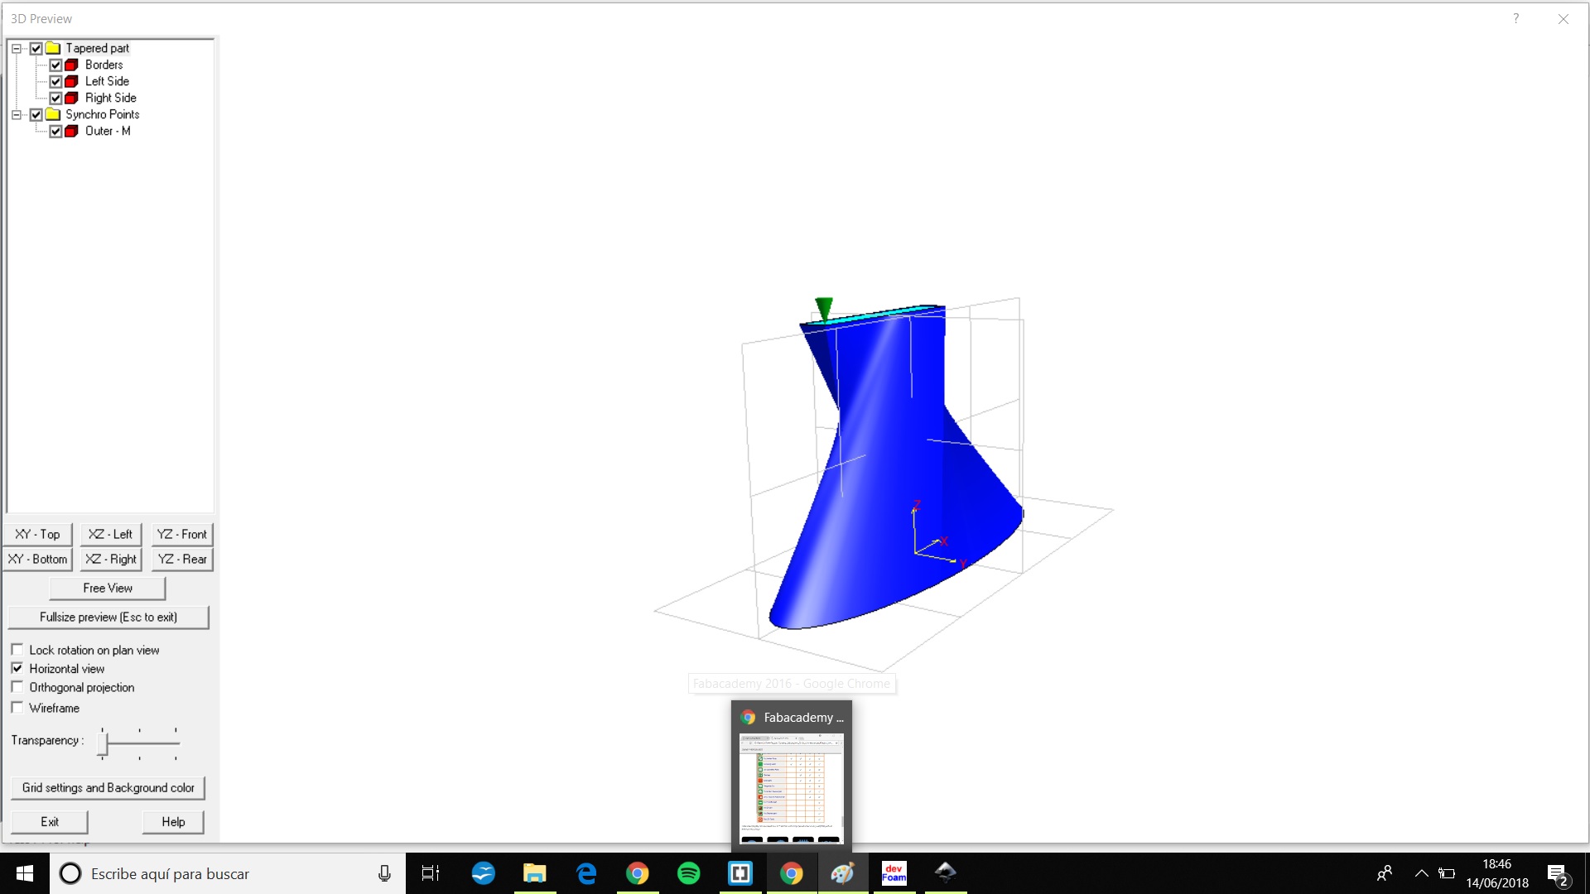The image size is (1590, 894).
Task: Click the yellow Tapered part folder icon
Action: click(x=53, y=48)
